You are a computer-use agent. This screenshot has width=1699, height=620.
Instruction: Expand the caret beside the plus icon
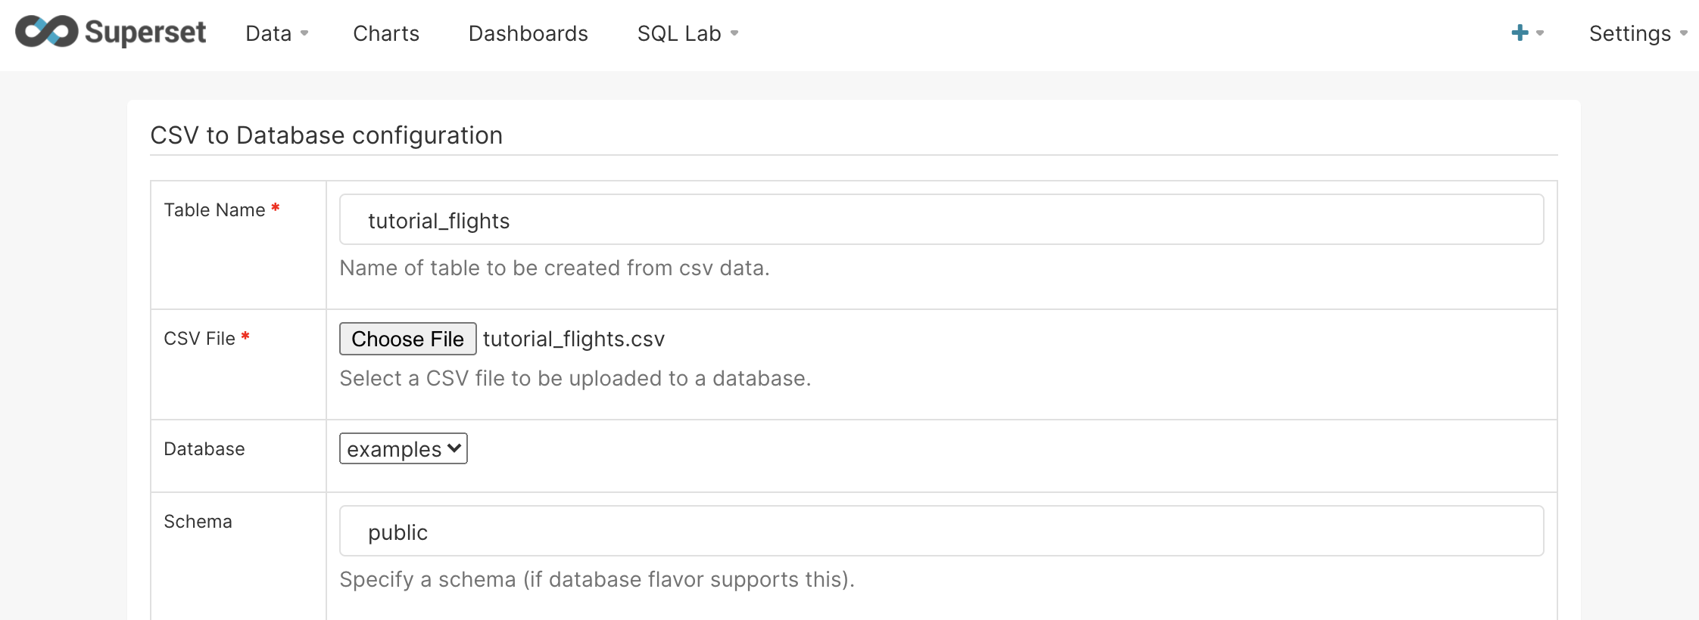1540,33
